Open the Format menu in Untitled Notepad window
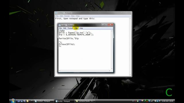Image resolution: width=184 pixels, height=103 pixels. point(67,16)
